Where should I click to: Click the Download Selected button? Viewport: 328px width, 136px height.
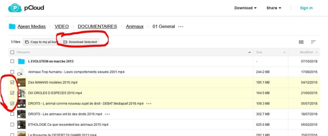pos(80,42)
